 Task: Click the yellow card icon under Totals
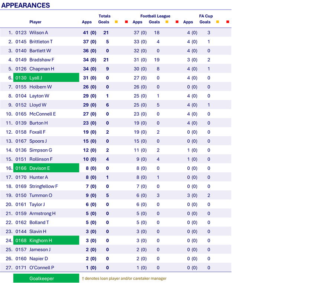(116, 22)
